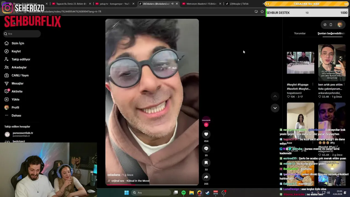Open Task View on the taskbar
The height and width of the screenshot is (197, 350).
[176, 193]
